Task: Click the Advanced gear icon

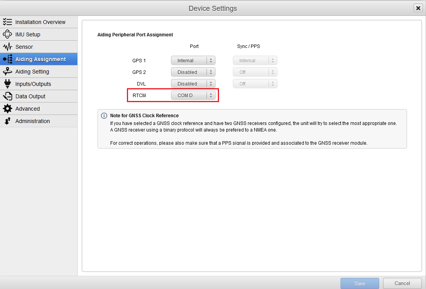Action: (x=7, y=109)
